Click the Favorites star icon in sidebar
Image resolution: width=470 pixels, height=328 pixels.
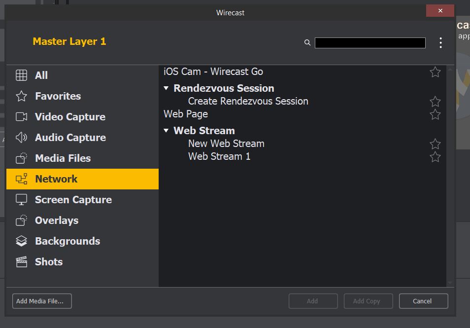(x=21, y=96)
